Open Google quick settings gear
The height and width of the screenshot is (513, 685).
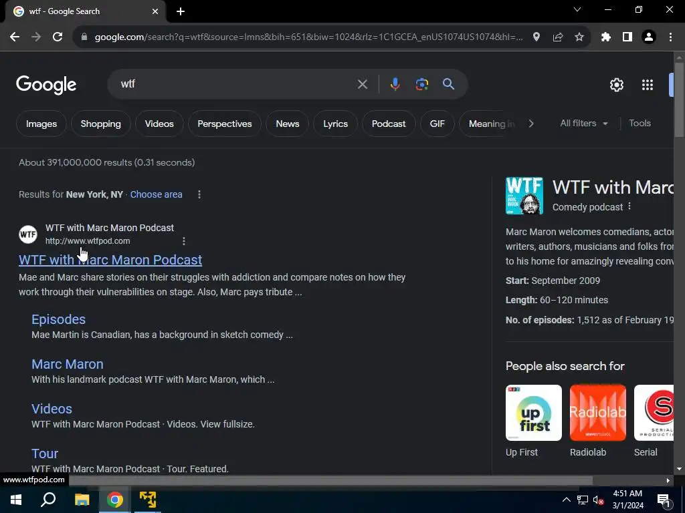click(x=616, y=85)
